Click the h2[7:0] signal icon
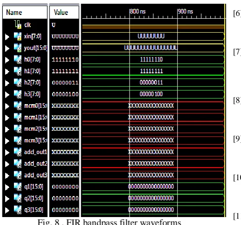This screenshot has width=241, height=225. (18, 83)
